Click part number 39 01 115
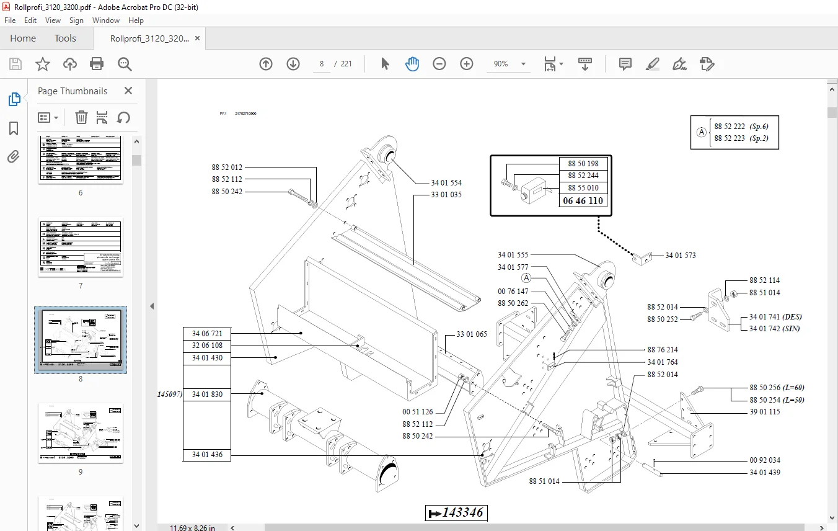The height and width of the screenshot is (531, 838). [x=765, y=412]
